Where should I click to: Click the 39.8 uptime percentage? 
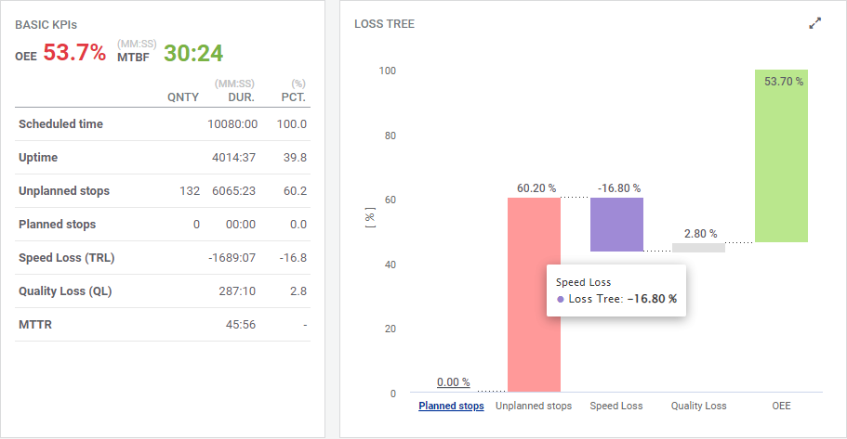point(295,158)
